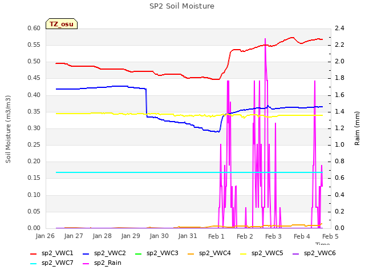The image size is (365, 274).
Task: Click the TZ_osu annotation label
Action: [62, 24]
